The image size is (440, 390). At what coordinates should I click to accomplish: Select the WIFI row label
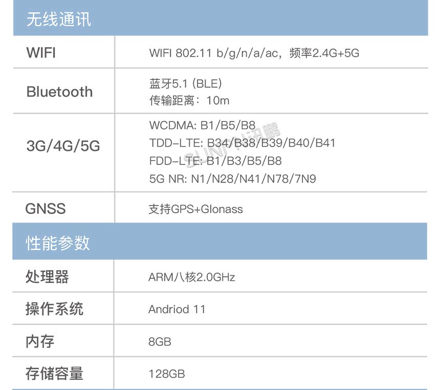coord(41,53)
